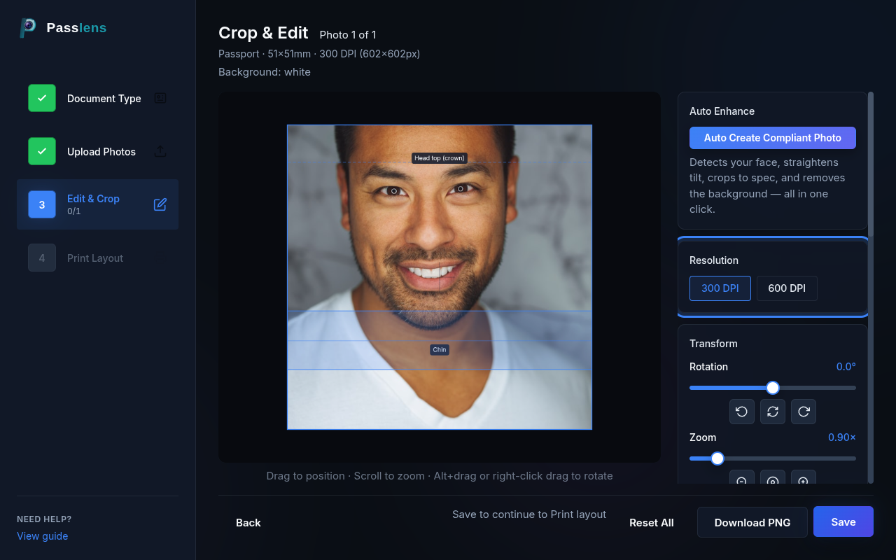Viewport: 896px width, 560px height.
Task: Rotate the photo clockwise
Action: pyautogui.click(x=804, y=412)
